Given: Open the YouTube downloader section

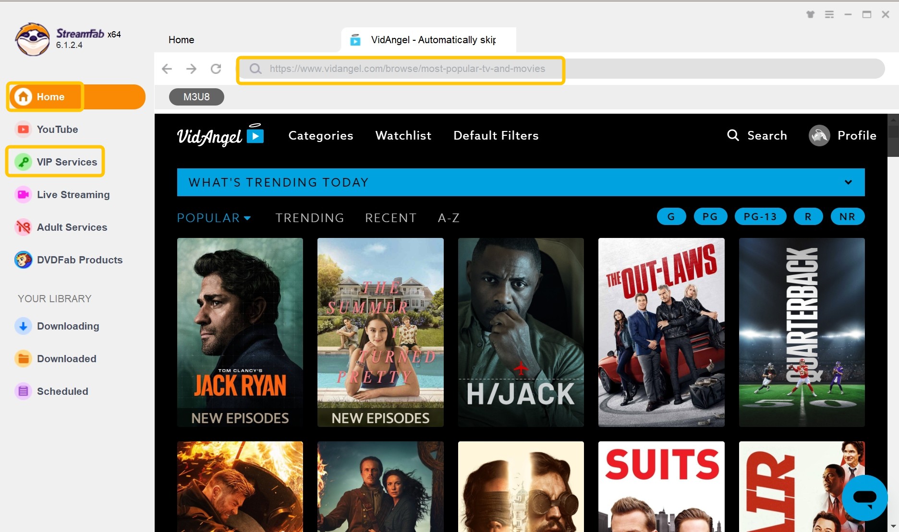Looking at the screenshot, I should point(57,129).
